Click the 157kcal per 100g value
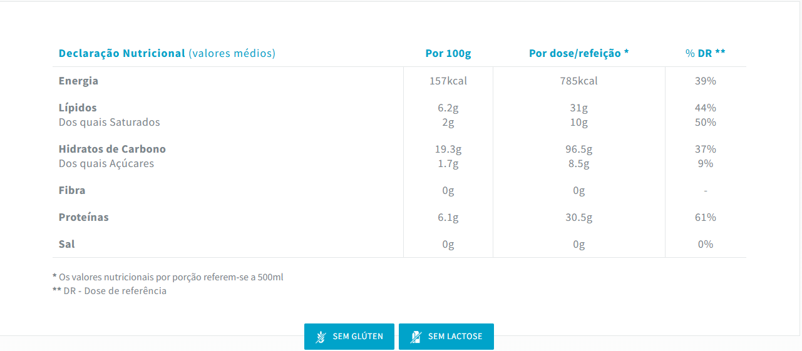This screenshot has width=802, height=351. pos(448,81)
